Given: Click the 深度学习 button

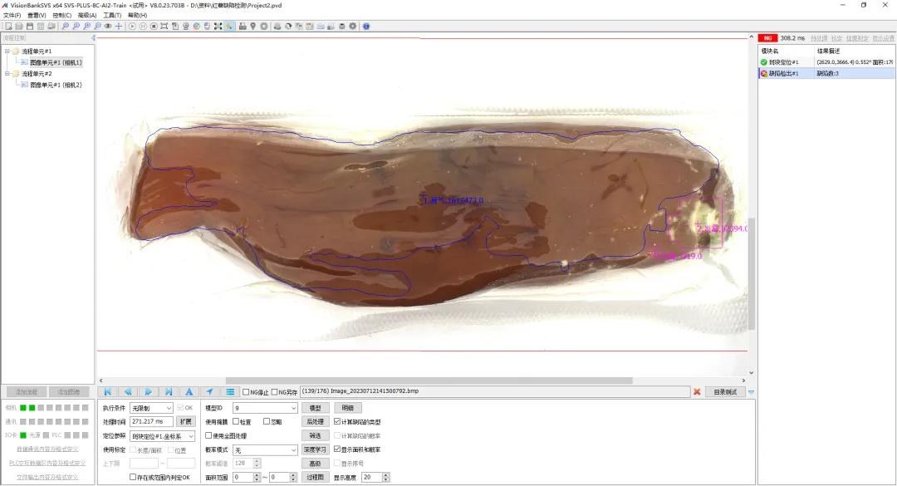Looking at the screenshot, I should tap(316, 450).
